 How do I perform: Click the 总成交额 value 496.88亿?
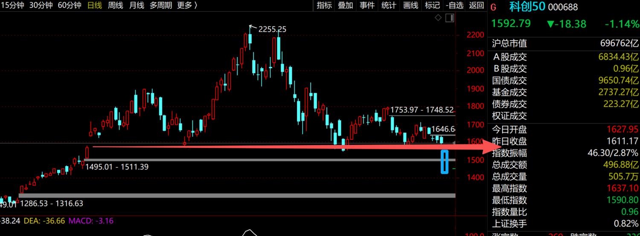pyautogui.click(x=622, y=165)
